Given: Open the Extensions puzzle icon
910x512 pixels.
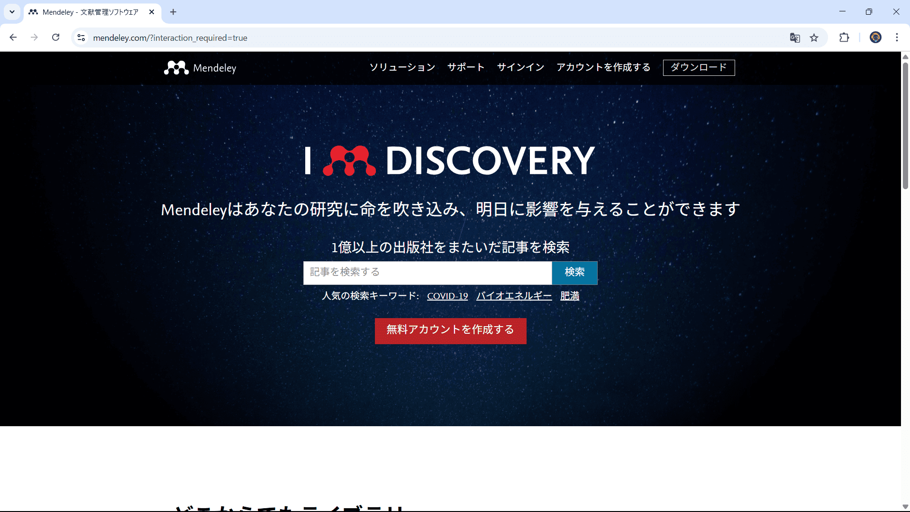Looking at the screenshot, I should pyautogui.click(x=844, y=37).
